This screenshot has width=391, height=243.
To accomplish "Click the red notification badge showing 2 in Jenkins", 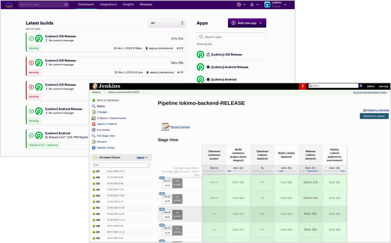I will click(x=302, y=86).
